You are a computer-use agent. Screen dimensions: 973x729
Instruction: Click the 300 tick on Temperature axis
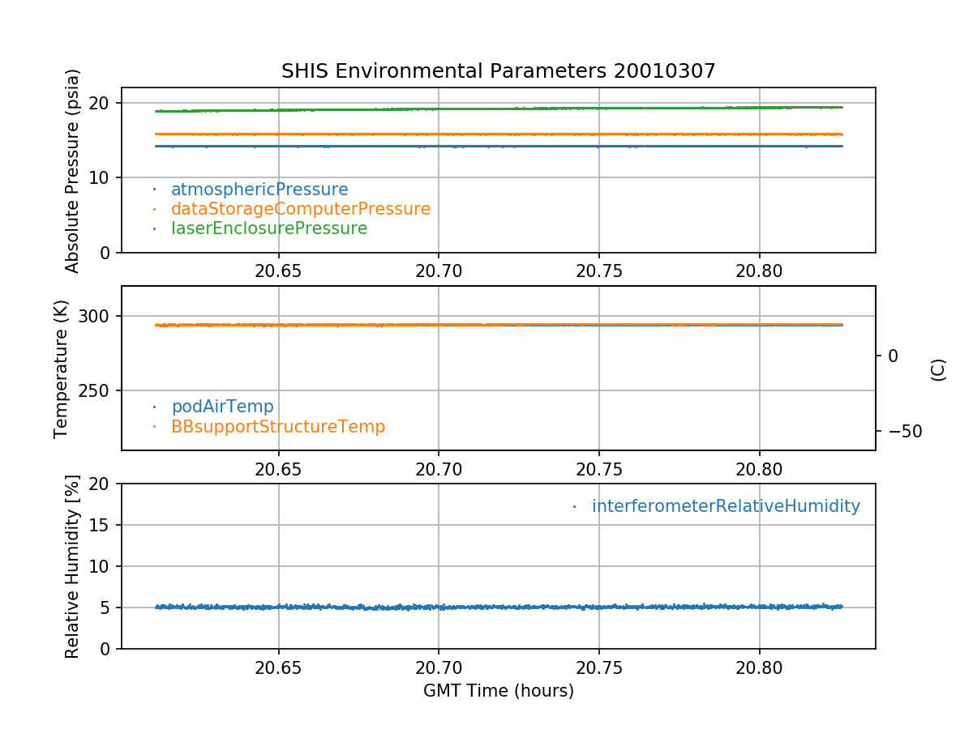click(x=101, y=316)
